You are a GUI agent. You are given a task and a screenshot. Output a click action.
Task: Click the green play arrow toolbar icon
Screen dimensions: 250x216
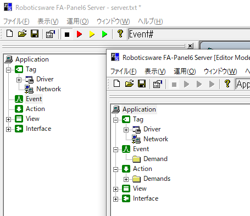104,34
